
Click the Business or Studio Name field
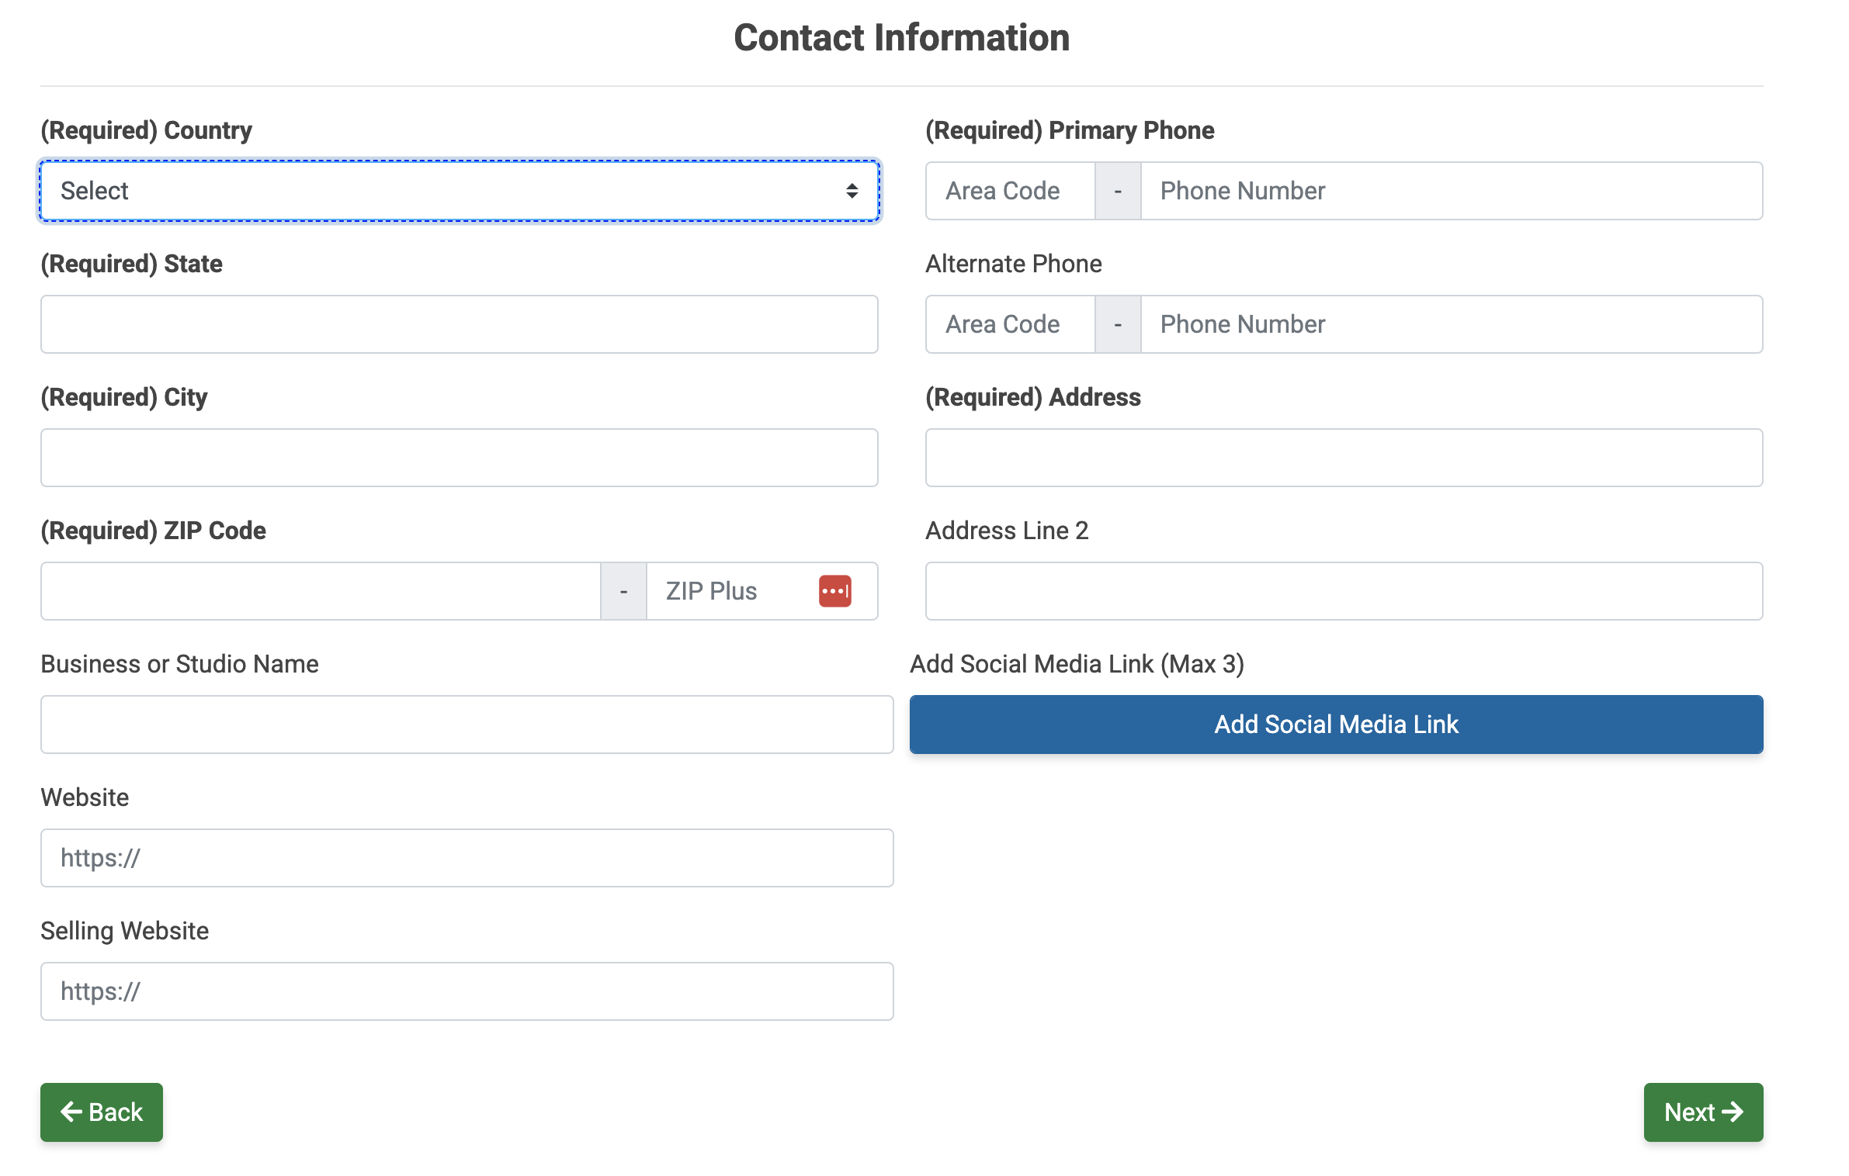click(467, 725)
